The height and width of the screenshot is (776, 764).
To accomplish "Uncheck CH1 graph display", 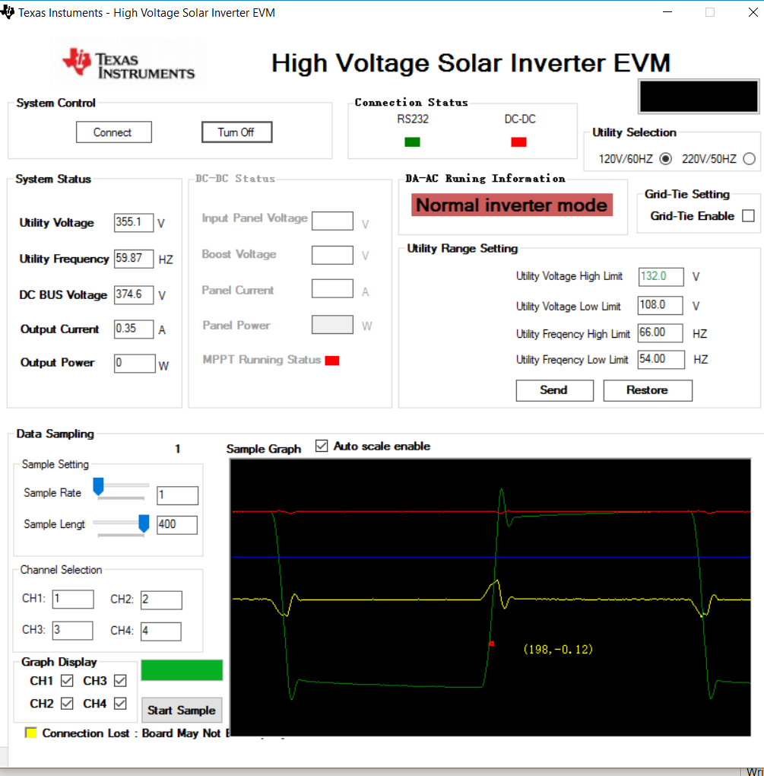I will (x=67, y=681).
